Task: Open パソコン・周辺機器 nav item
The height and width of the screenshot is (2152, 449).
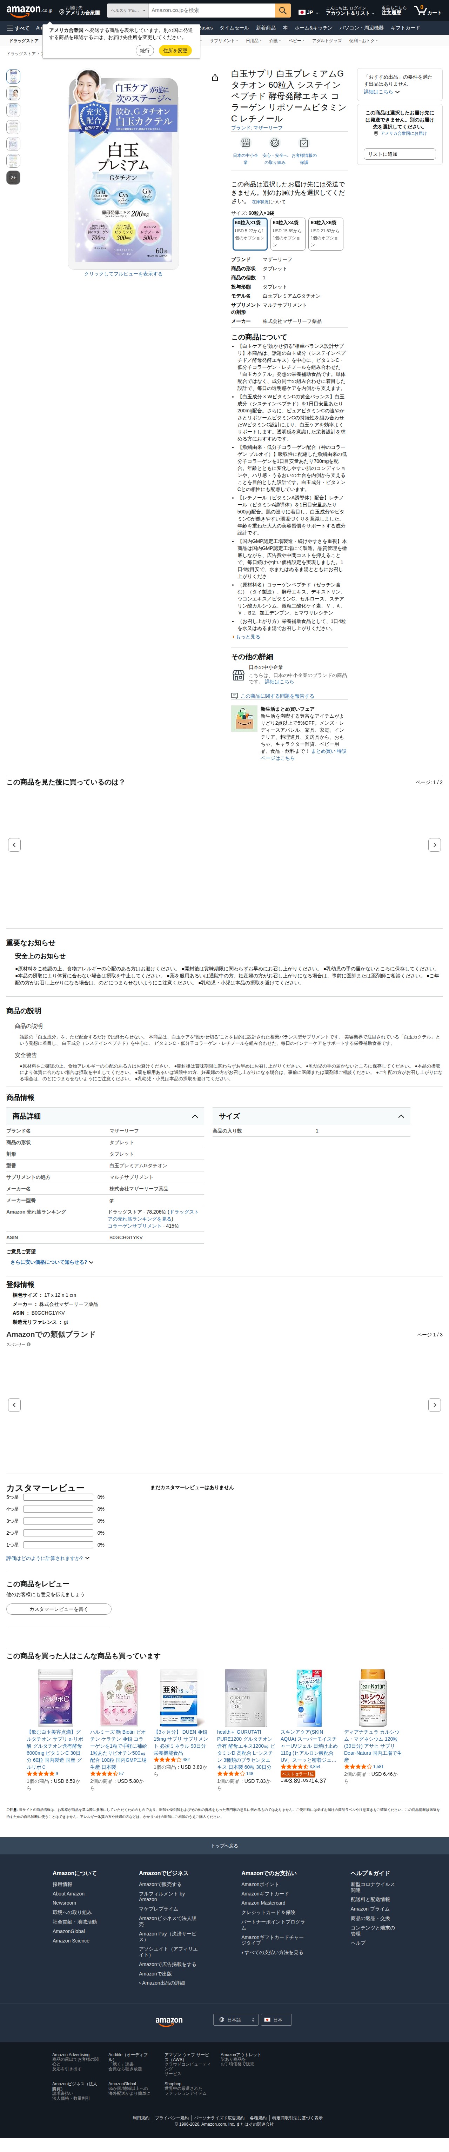Action: [x=361, y=28]
